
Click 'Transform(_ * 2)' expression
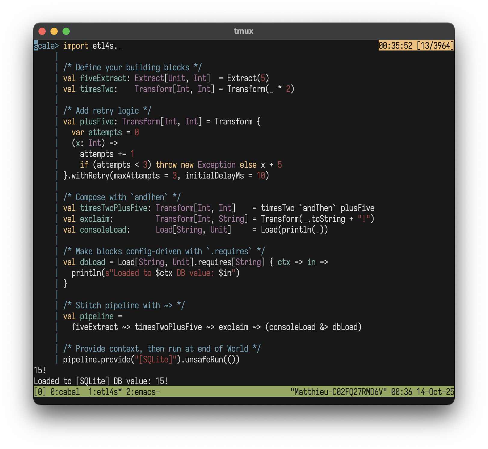261,89
